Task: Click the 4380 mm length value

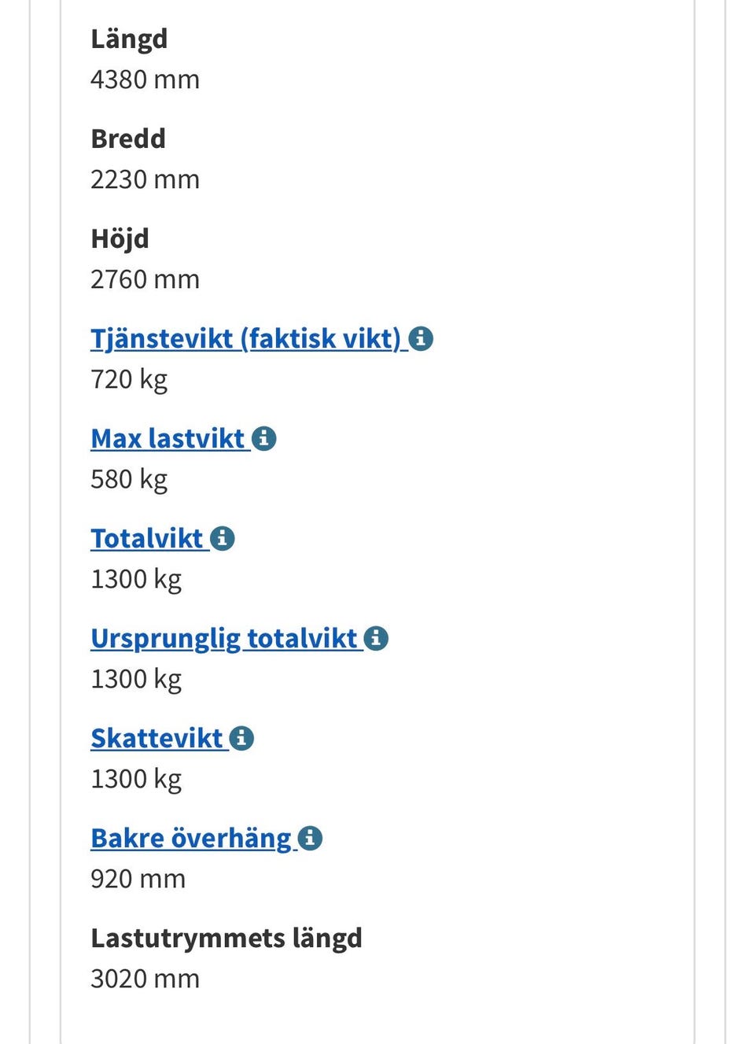Action: click(x=145, y=79)
